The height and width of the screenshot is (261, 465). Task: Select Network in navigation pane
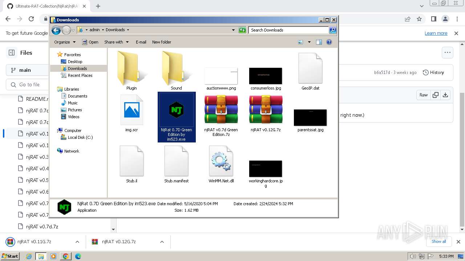click(x=72, y=151)
